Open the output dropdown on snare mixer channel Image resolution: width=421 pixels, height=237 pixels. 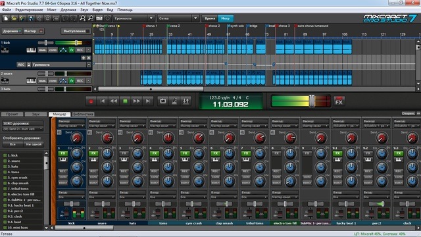coord(102,126)
